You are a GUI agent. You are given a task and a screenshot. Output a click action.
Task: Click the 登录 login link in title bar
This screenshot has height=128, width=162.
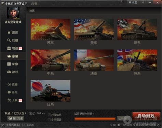pyautogui.click(x=35, y=4)
